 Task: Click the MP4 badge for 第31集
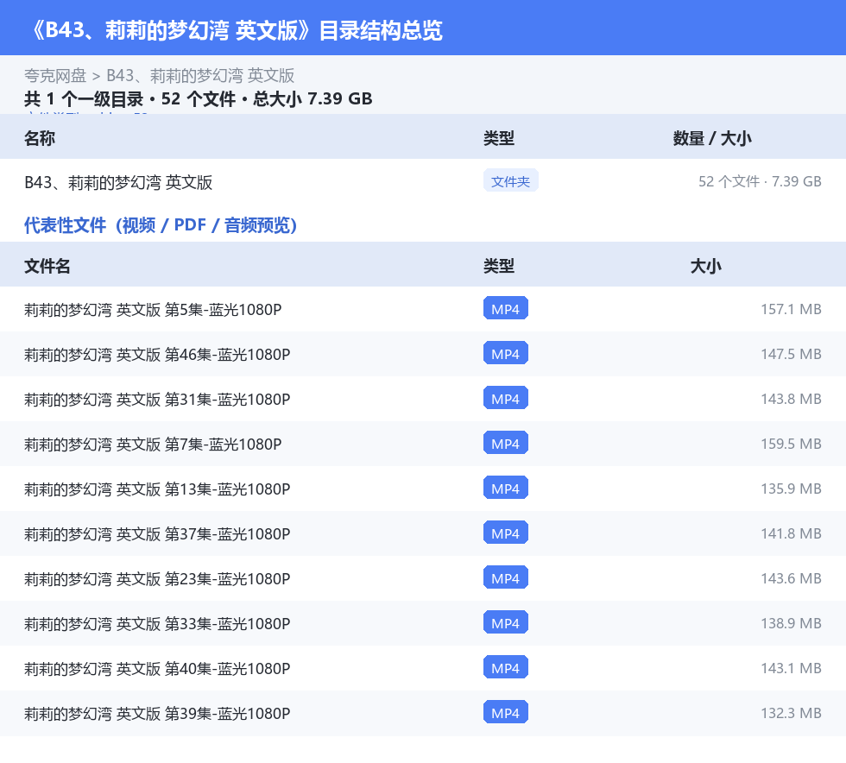tap(506, 398)
